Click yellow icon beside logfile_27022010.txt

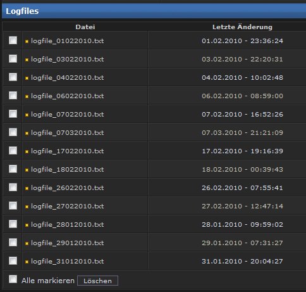27,206
